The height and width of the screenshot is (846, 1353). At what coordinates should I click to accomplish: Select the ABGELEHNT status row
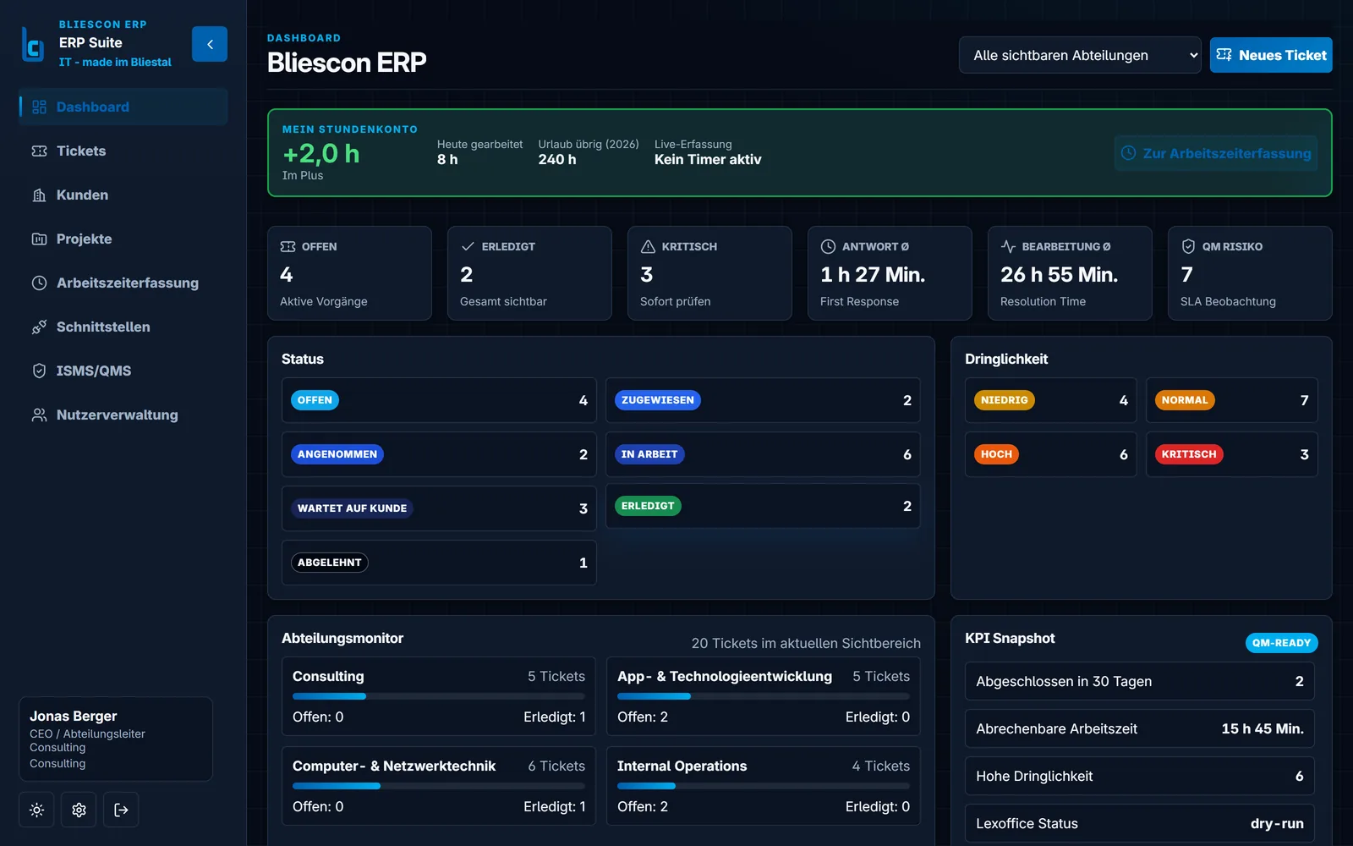click(x=439, y=563)
